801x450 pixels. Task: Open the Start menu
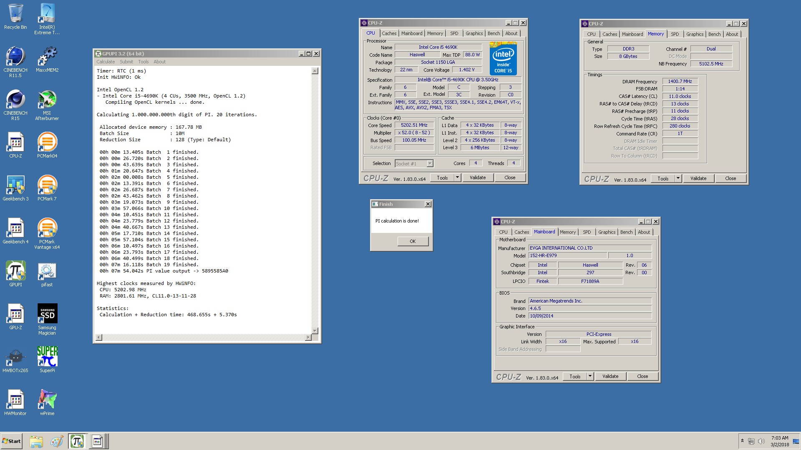(11, 441)
